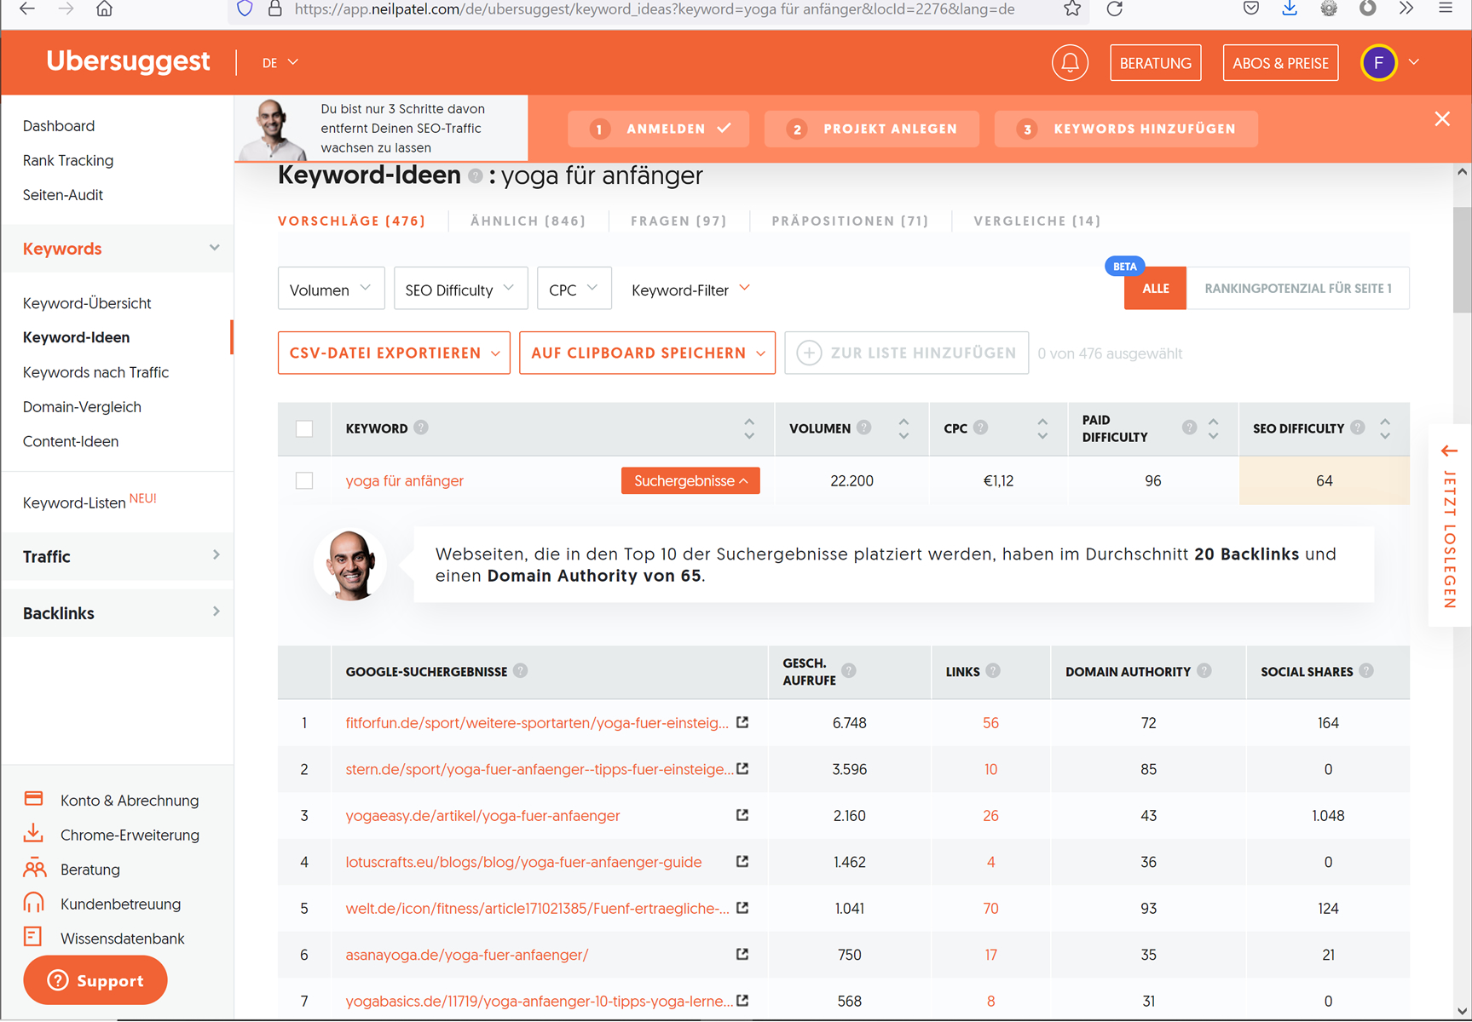
Task: Open stern.de result external link icon
Action: (x=742, y=768)
